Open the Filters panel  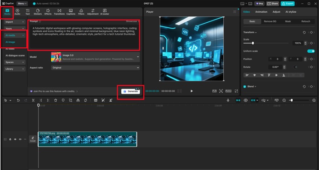tap(81, 12)
